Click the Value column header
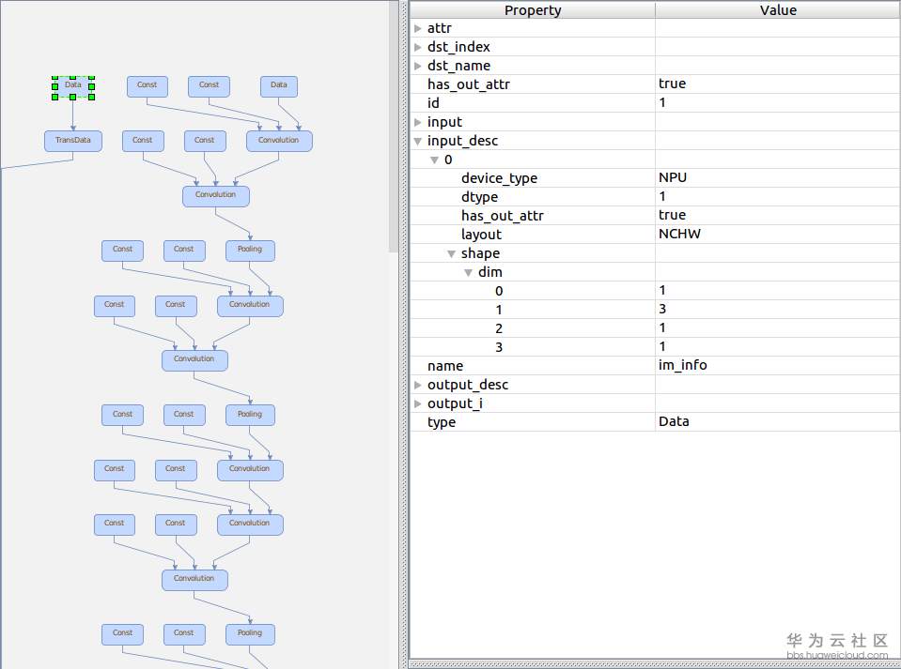Screen dimensions: 901x669 tap(778, 10)
